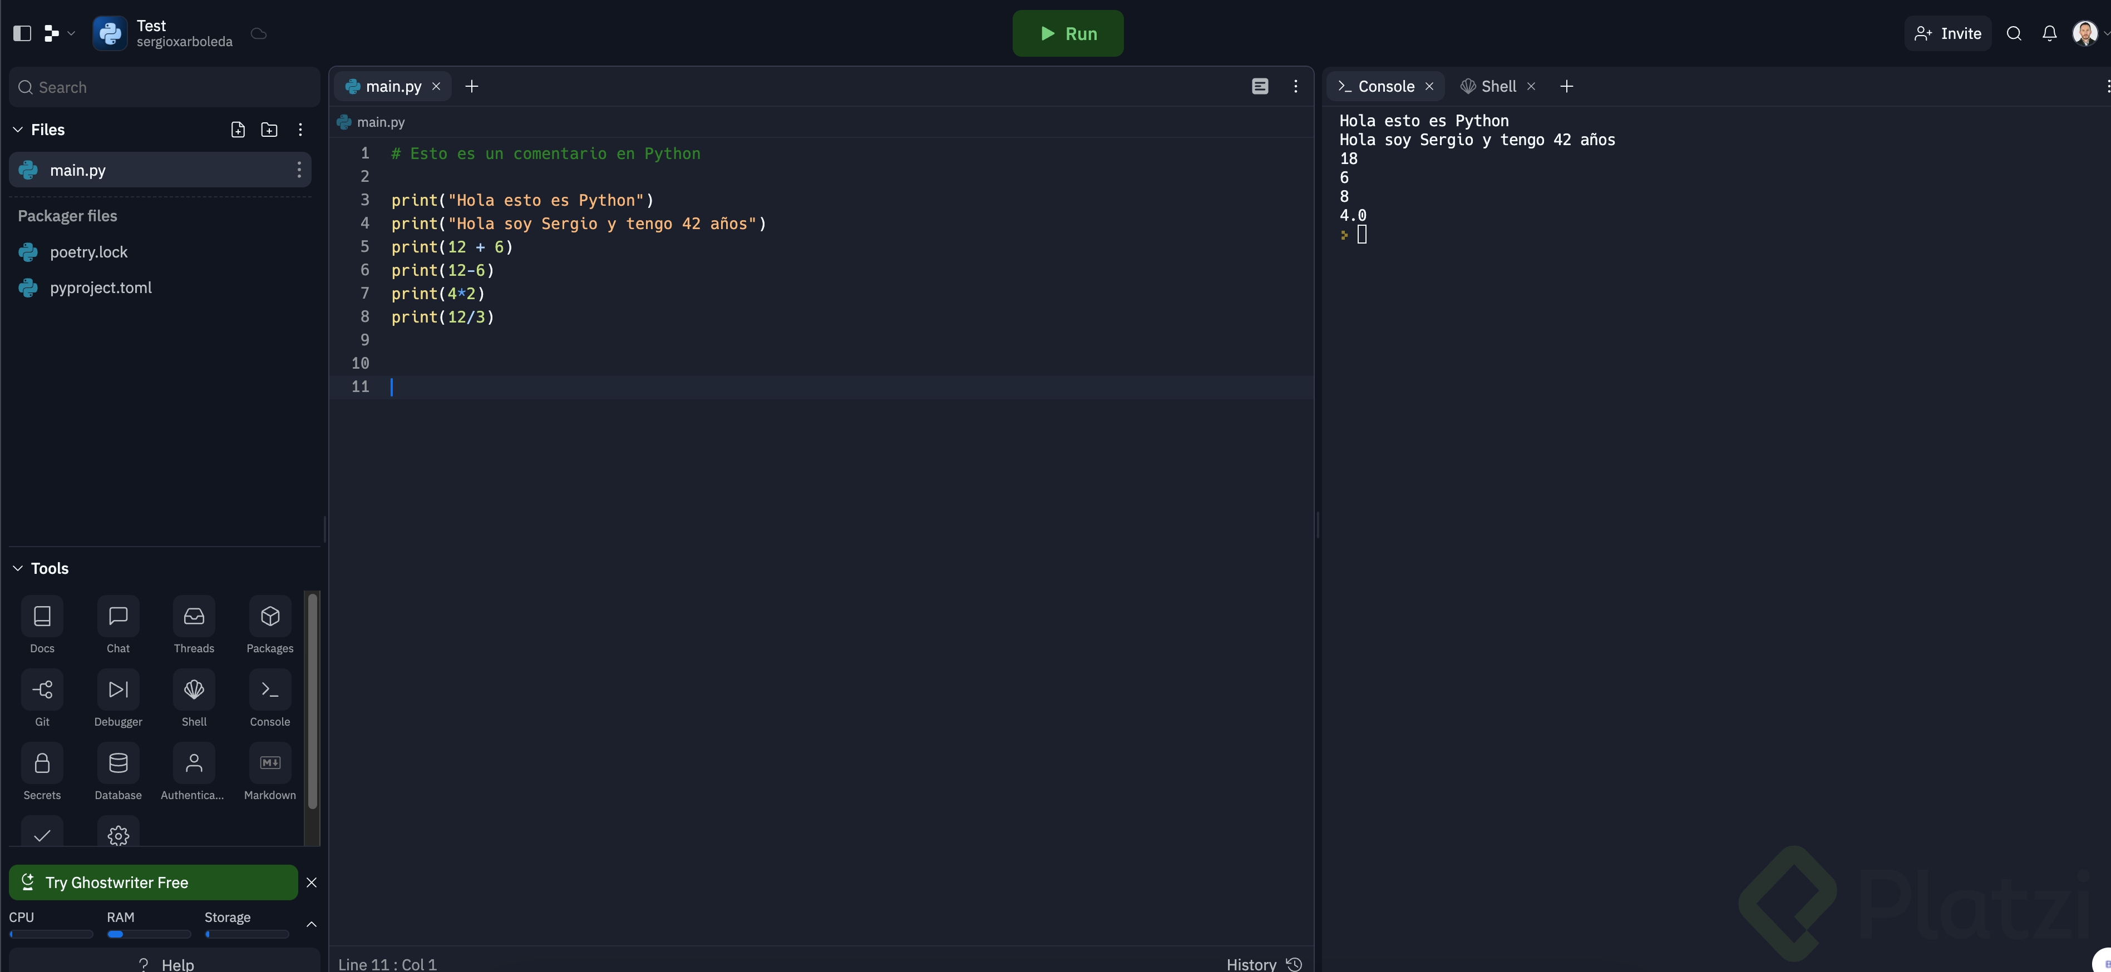This screenshot has width=2111, height=972.
Task: Dismiss the Ghostwriter banner
Action: 312,882
